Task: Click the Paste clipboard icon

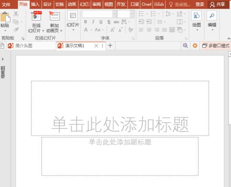Action: [x=5, y=17]
